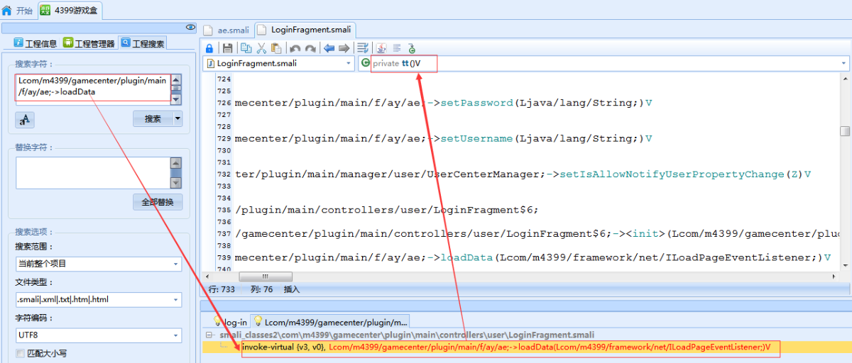The image size is (852, 363).
Task: Click the 全部替换 replace all button
Action: tap(158, 202)
